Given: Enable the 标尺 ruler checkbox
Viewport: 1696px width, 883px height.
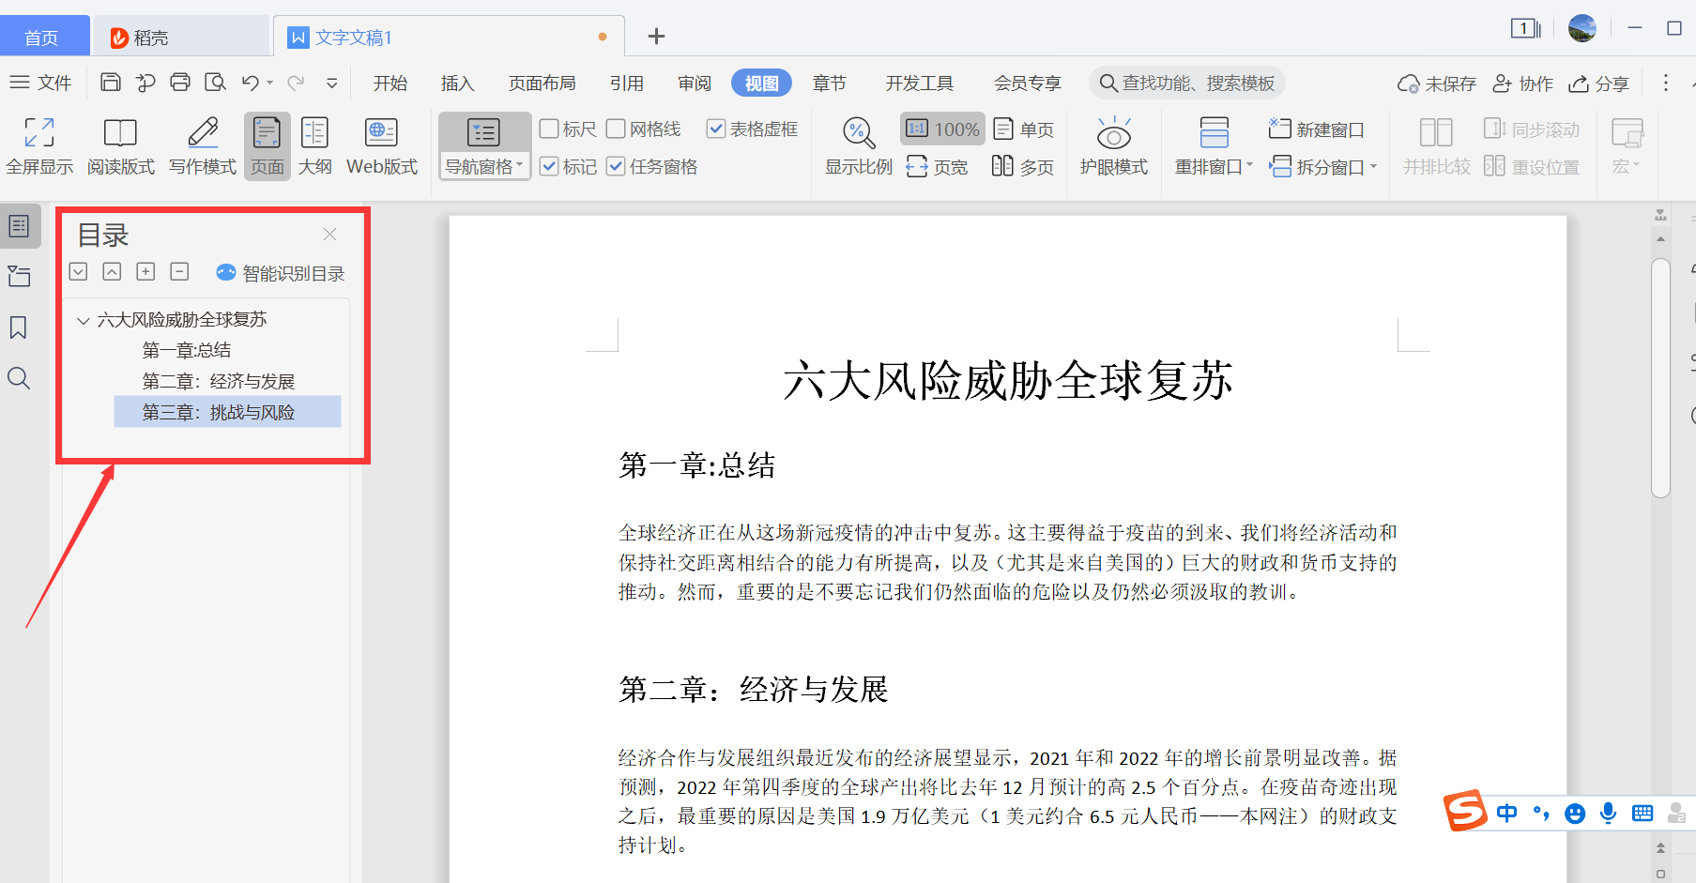Looking at the screenshot, I should click(x=552, y=129).
